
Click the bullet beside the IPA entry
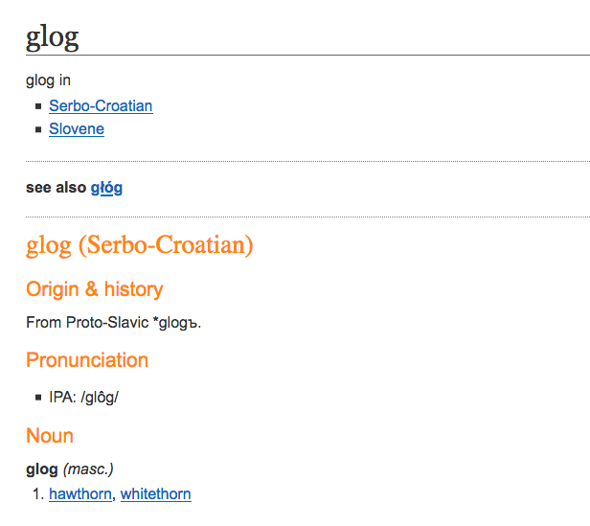point(38,398)
